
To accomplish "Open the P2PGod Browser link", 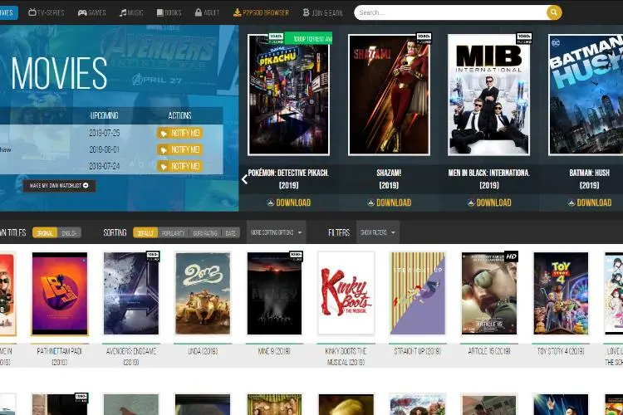I will click(261, 12).
